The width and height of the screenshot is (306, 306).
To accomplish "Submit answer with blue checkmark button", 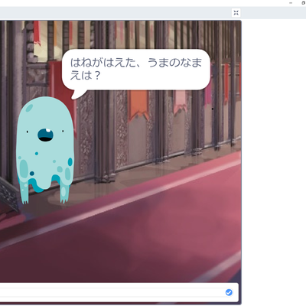I will click(229, 292).
